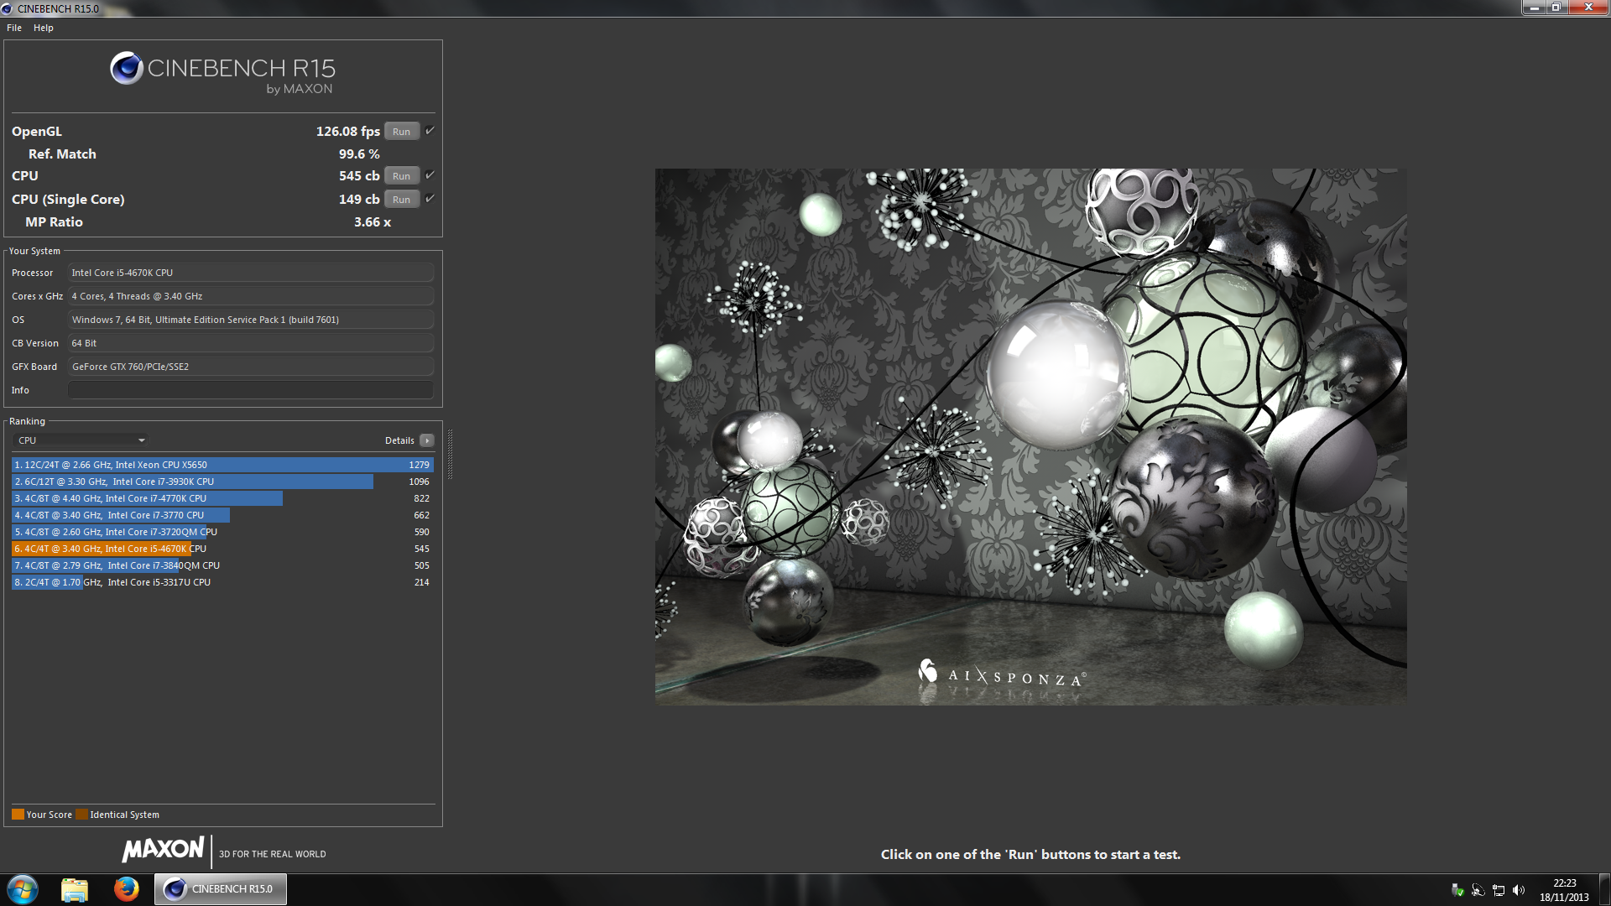Toggle the OpenGL test checkbox

click(430, 131)
